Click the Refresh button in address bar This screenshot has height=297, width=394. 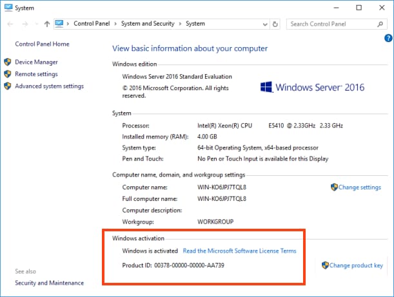[x=275, y=24]
